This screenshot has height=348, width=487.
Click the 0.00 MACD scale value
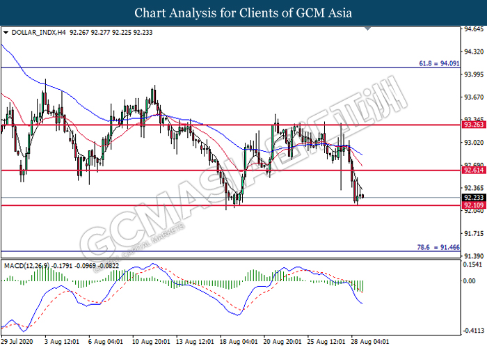(x=469, y=281)
